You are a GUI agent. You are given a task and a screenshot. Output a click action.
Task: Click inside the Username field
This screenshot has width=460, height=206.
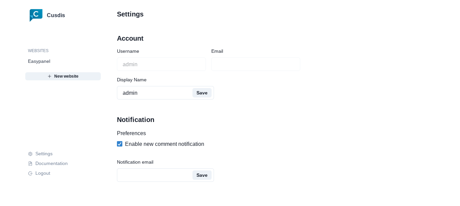(161, 64)
